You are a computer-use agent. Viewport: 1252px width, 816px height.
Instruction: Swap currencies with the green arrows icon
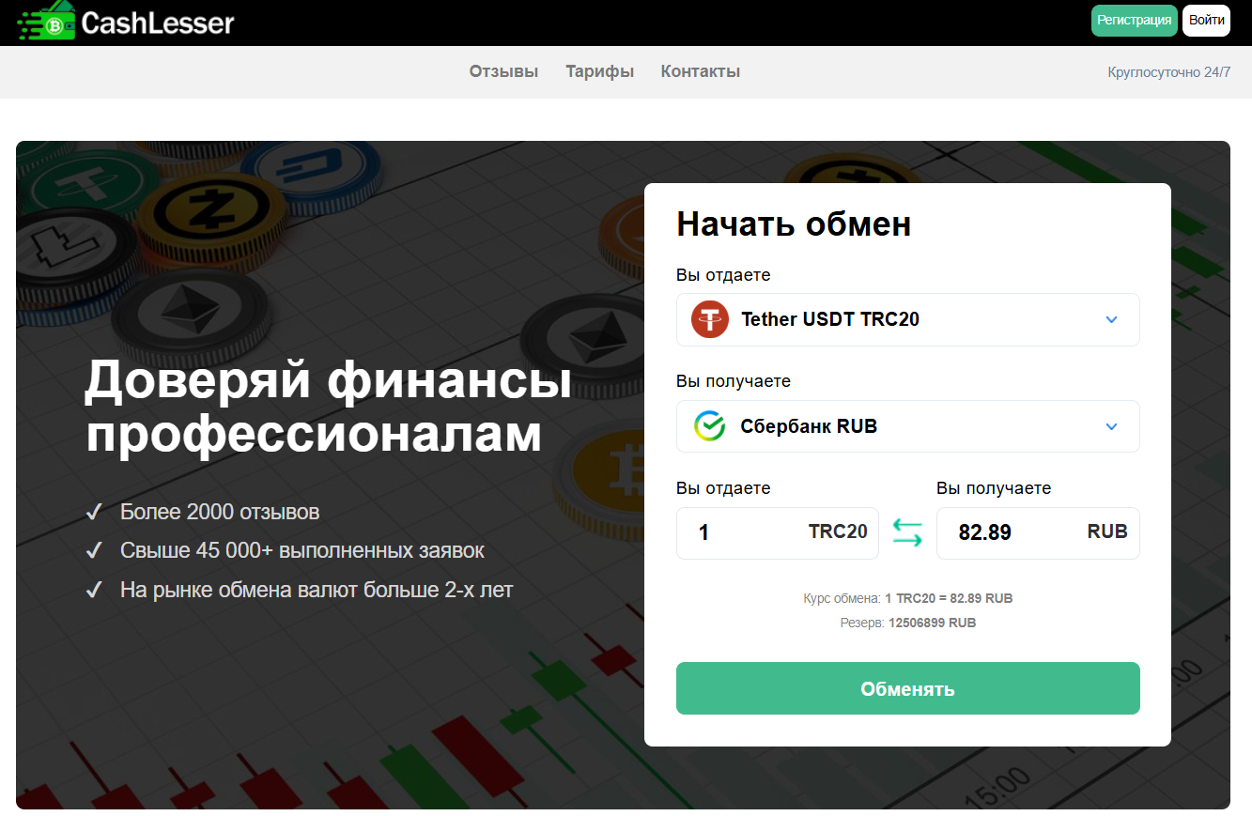point(907,533)
